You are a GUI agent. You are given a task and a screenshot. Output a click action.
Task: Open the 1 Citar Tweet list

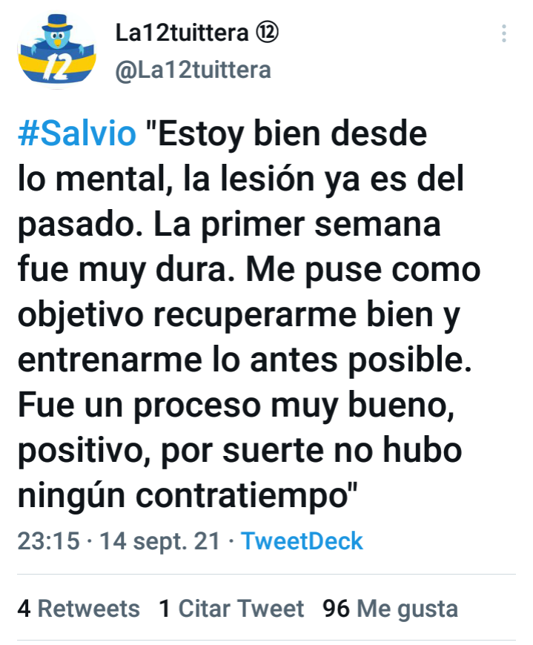point(231,609)
